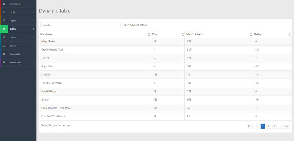The image size is (294, 141).
Task: Open the Forms sidebar menu
Action: pyautogui.click(x=18, y=37)
